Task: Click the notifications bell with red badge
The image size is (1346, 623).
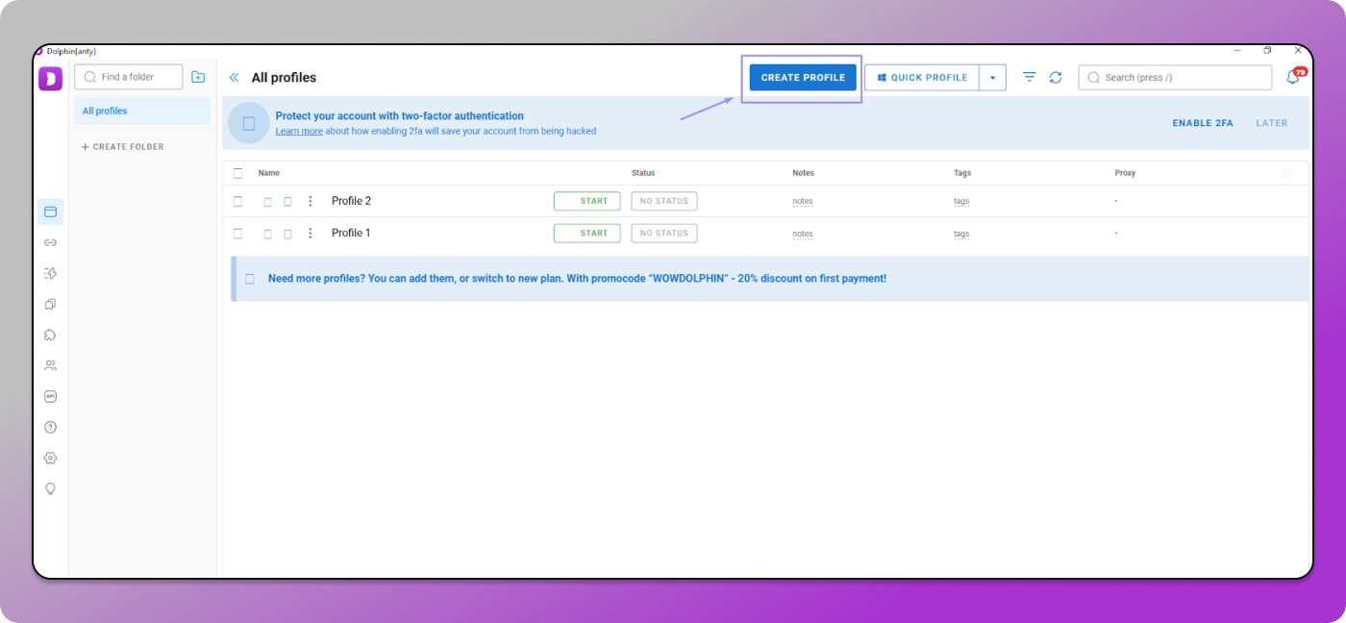Action: pyautogui.click(x=1293, y=77)
